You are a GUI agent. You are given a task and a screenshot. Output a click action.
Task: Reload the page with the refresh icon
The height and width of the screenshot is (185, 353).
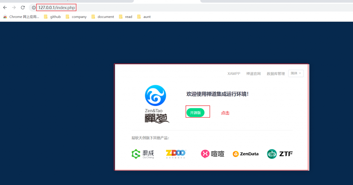pos(23,7)
